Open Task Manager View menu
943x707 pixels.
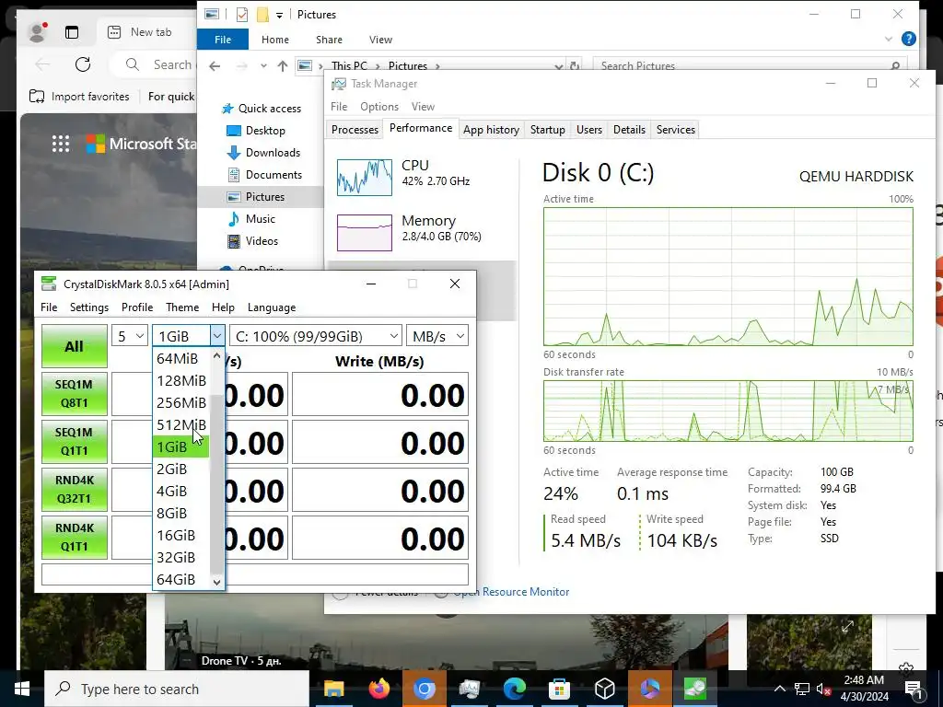click(423, 107)
